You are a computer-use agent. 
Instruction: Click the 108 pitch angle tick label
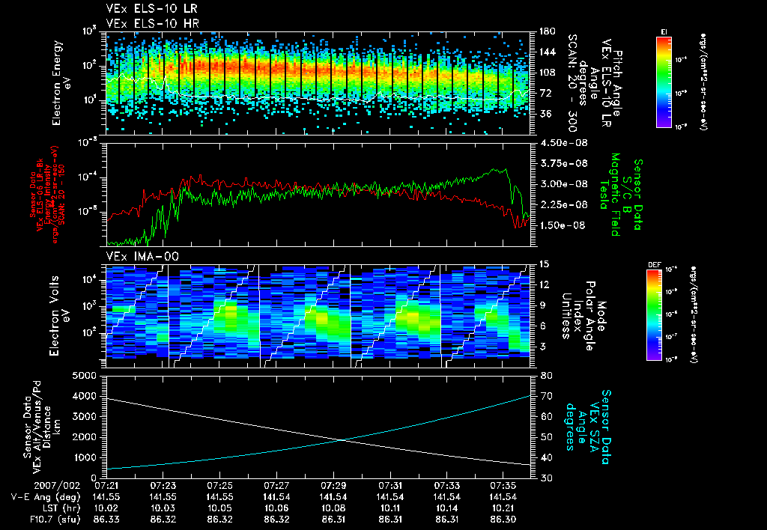[x=547, y=73]
